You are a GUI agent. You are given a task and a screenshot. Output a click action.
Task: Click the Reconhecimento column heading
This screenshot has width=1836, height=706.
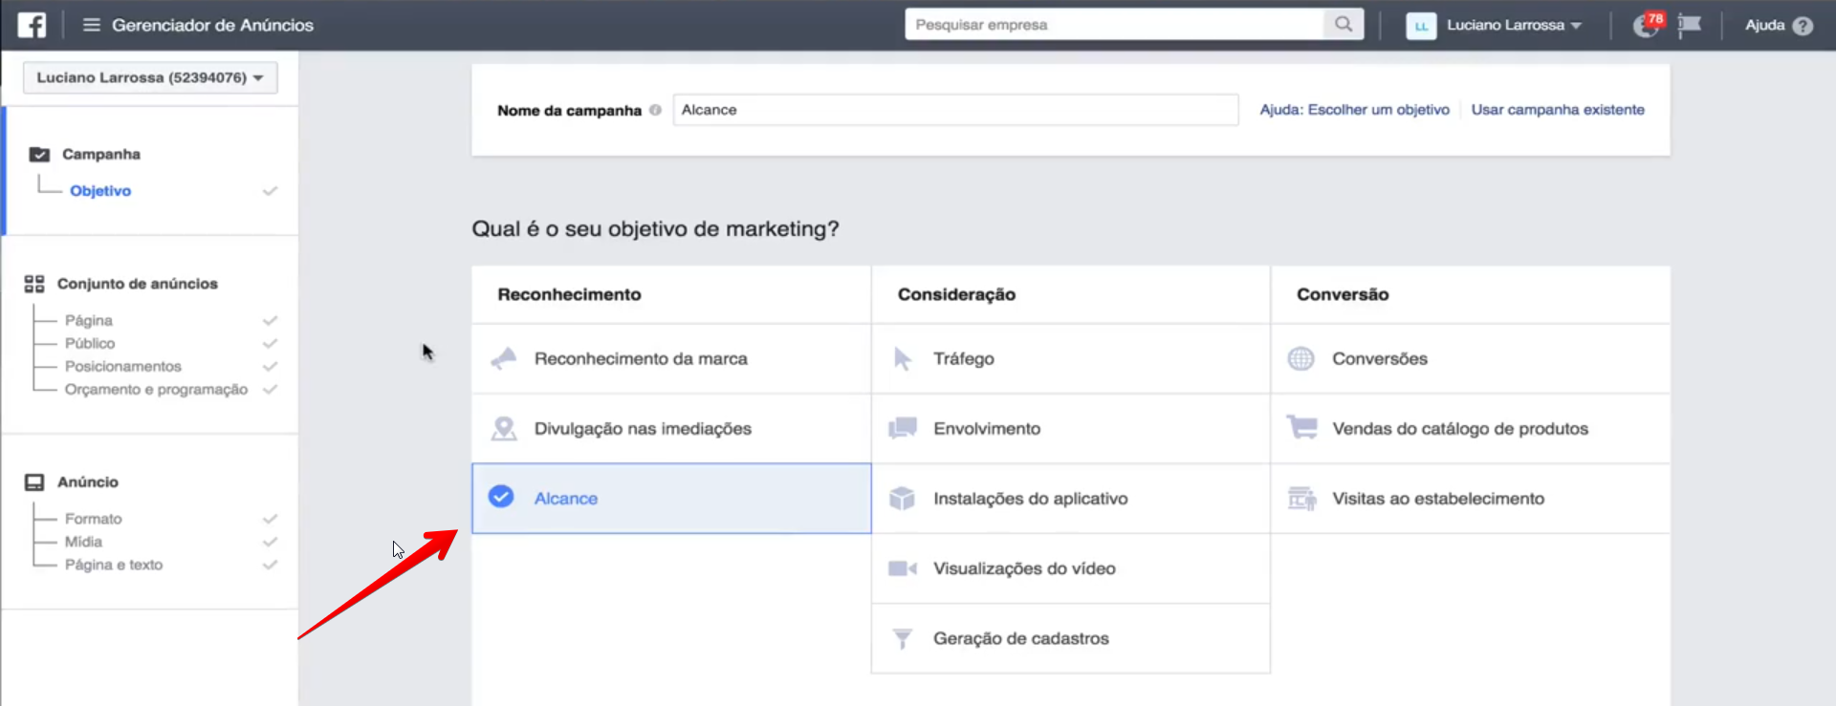click(570, 295)
